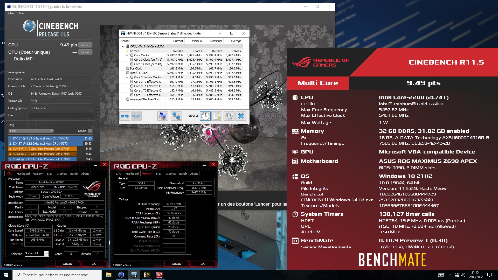
Task: Open HWiNFO remote network computers icon
Action: 176,116
